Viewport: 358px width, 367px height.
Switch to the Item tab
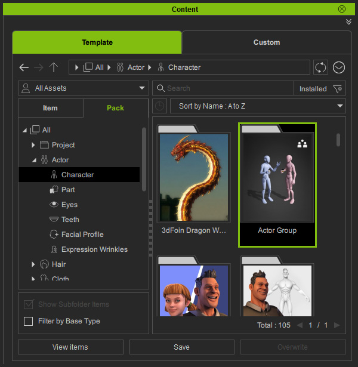[50, 108]
